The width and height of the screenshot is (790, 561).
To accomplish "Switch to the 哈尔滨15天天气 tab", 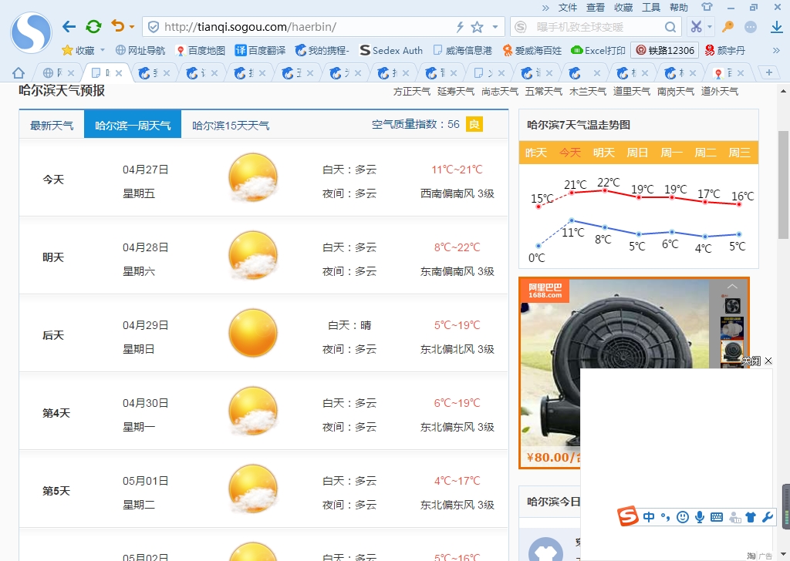I will pyautogui.click(x=231, y=125).
